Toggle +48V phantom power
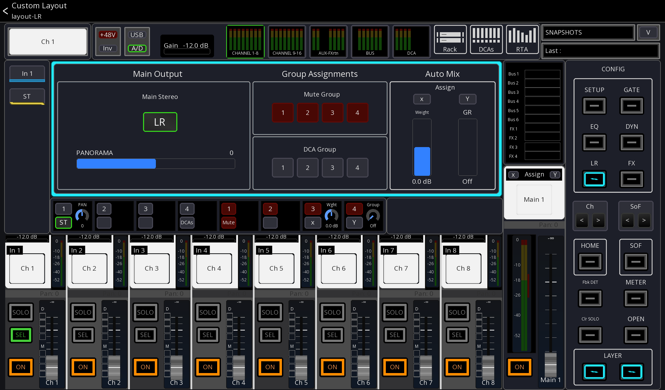This screenshot has width=665, height=390. (108, 35)
